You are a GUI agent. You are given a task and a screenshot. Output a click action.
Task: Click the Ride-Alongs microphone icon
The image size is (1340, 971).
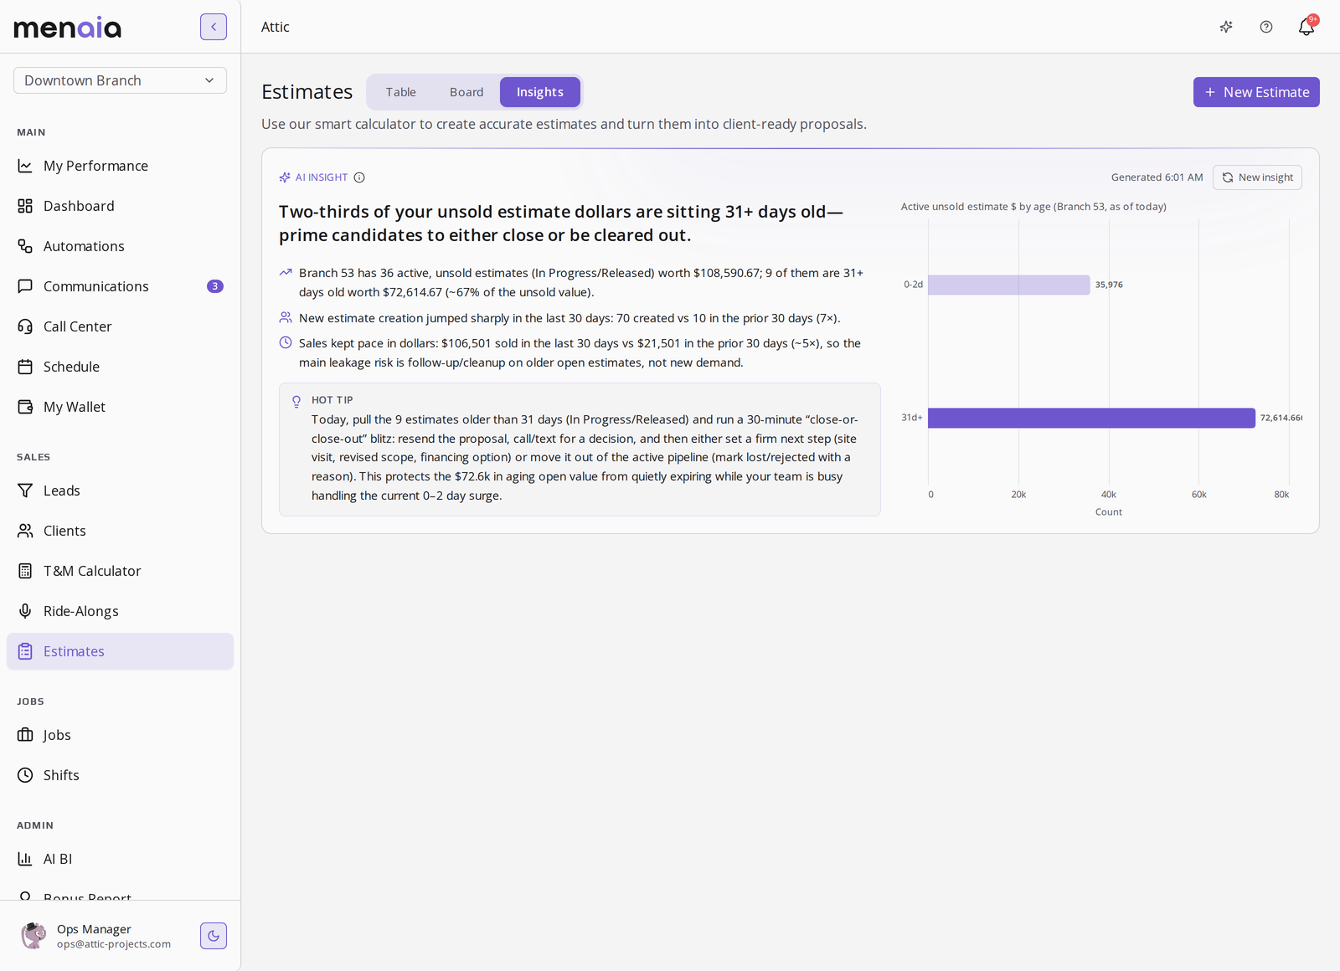(x=25, y=611)
